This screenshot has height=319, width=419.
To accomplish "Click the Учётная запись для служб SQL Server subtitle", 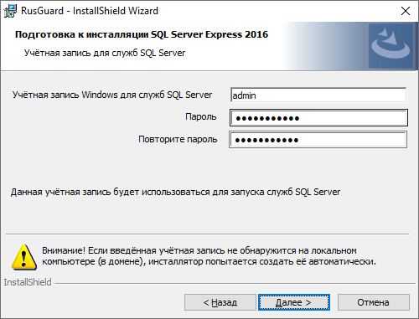I will point(105,53).
